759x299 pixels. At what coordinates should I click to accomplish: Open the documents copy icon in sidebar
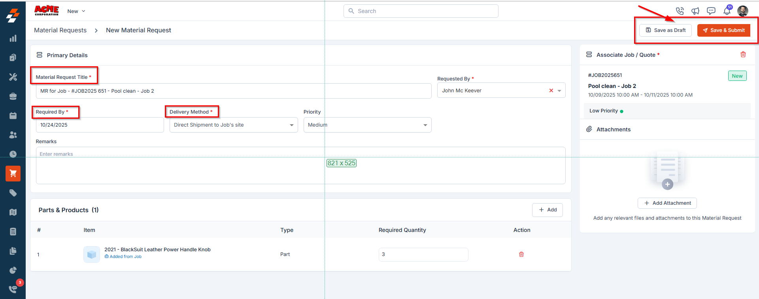coord(13,251)
